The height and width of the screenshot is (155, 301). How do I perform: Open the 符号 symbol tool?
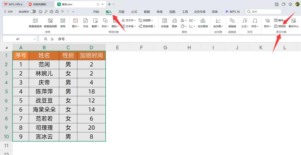tap(255, 23)
